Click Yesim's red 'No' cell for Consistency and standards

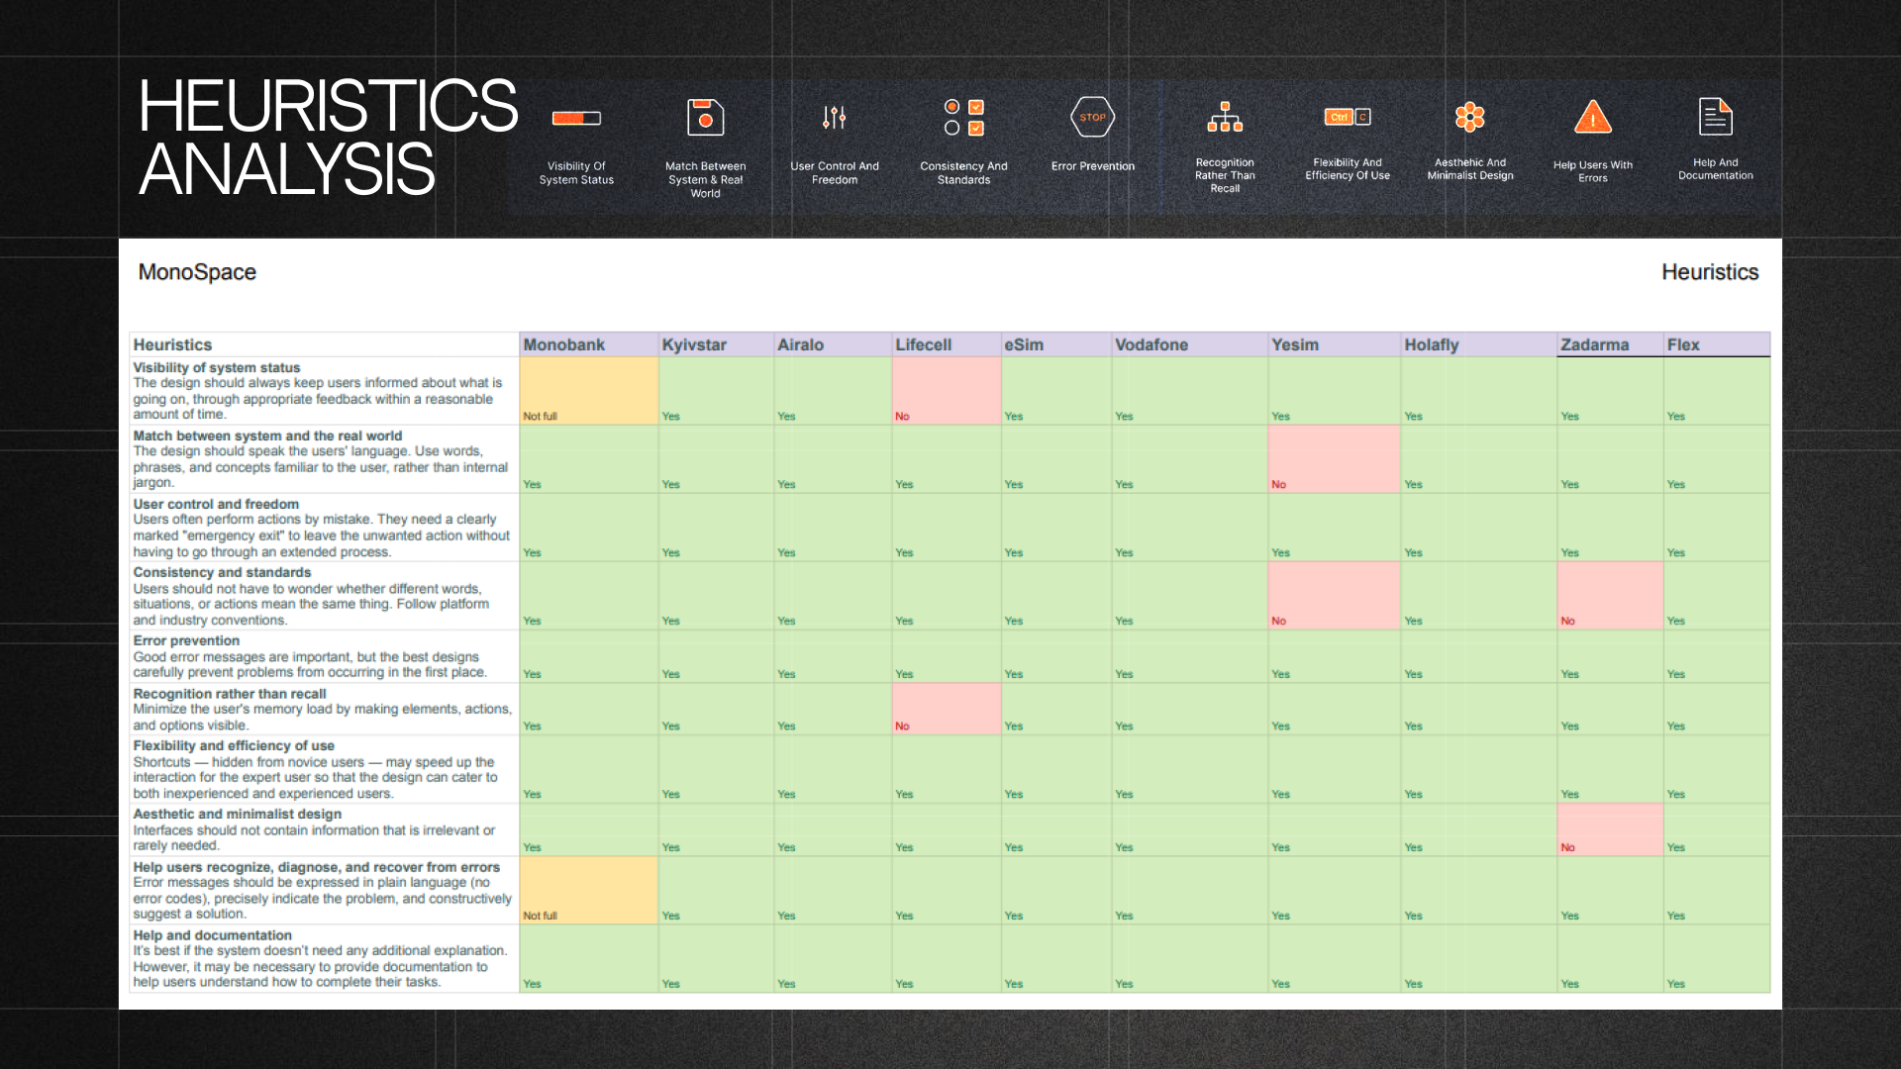[1333, 596]
